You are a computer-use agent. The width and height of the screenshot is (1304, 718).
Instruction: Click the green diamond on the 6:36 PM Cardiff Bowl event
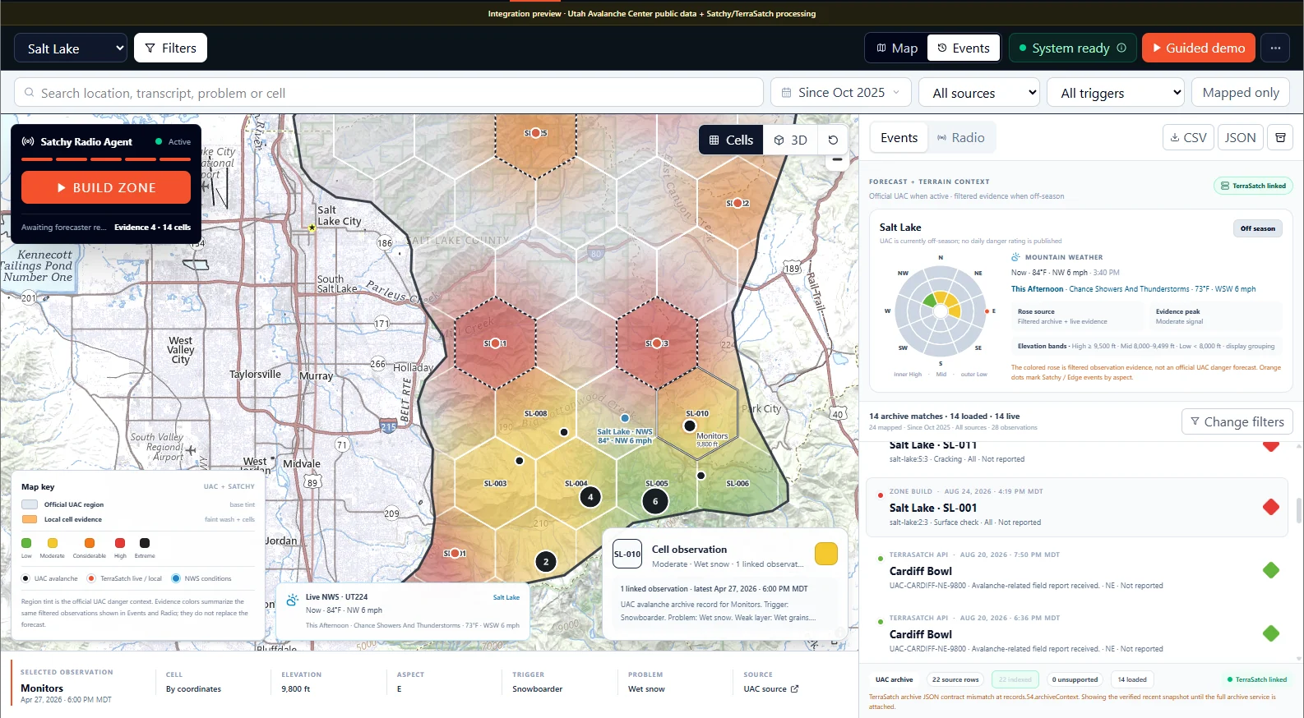pyautogui.click(x=1271, y=633)
